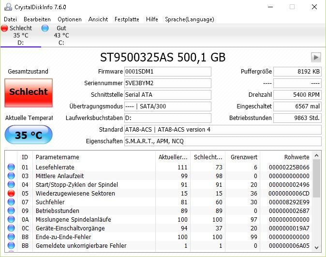Click scrollbar up arrow in SMART list

coord(316,155)
